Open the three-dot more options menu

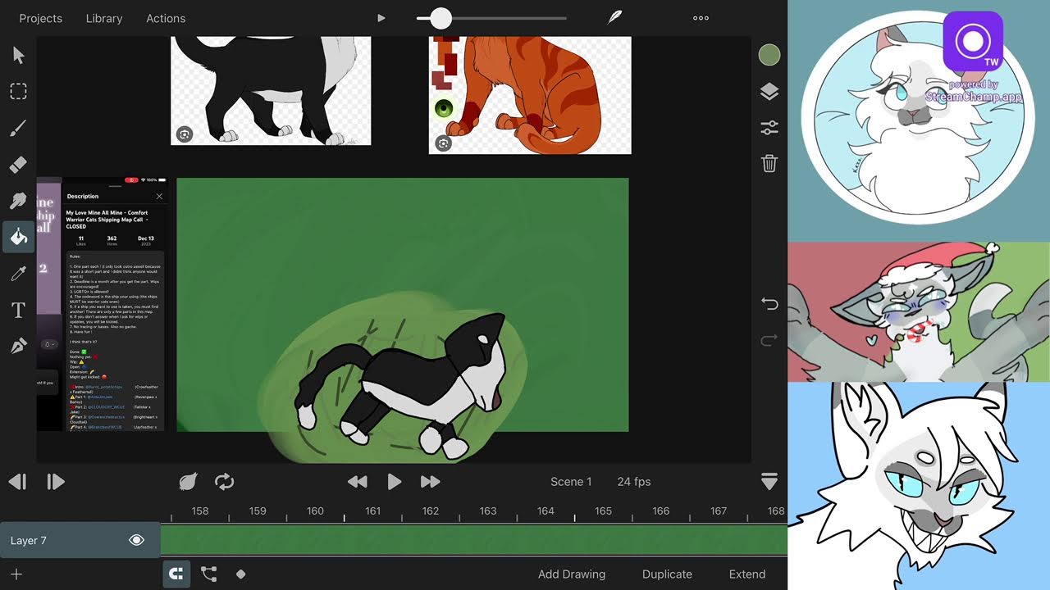701,18
